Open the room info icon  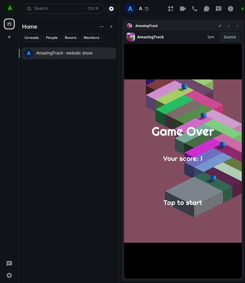230,9
